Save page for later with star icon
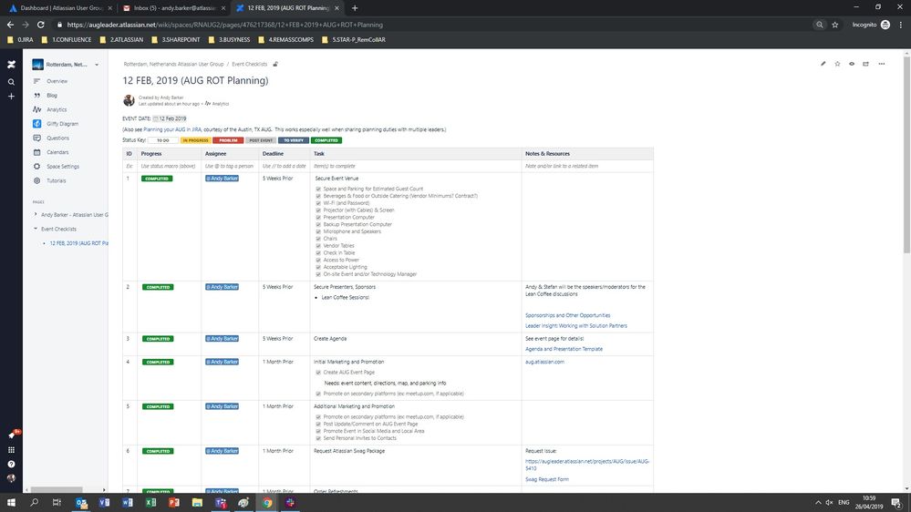Screen dimensions: 911x512 pos(837,64)
